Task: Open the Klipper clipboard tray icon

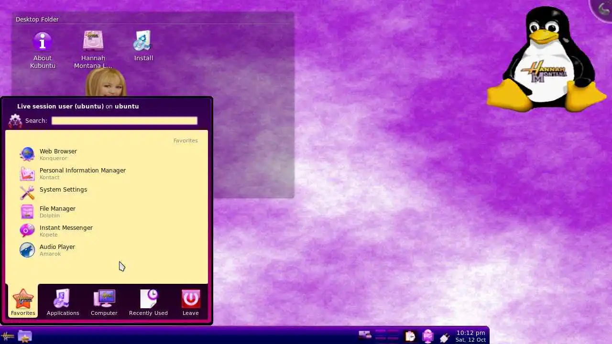Action: [410, 336]
